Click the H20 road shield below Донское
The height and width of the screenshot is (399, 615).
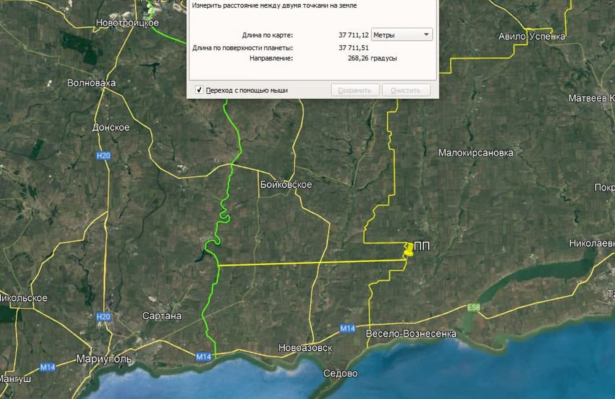(x=103, y=155)
